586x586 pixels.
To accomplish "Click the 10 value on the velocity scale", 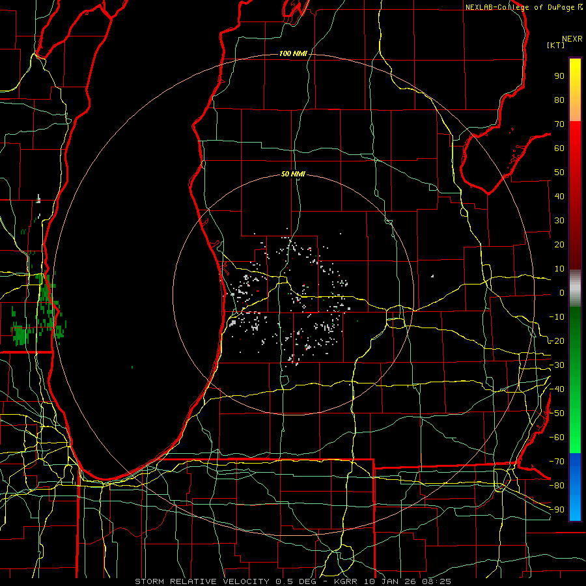I will tap(559, 269).
